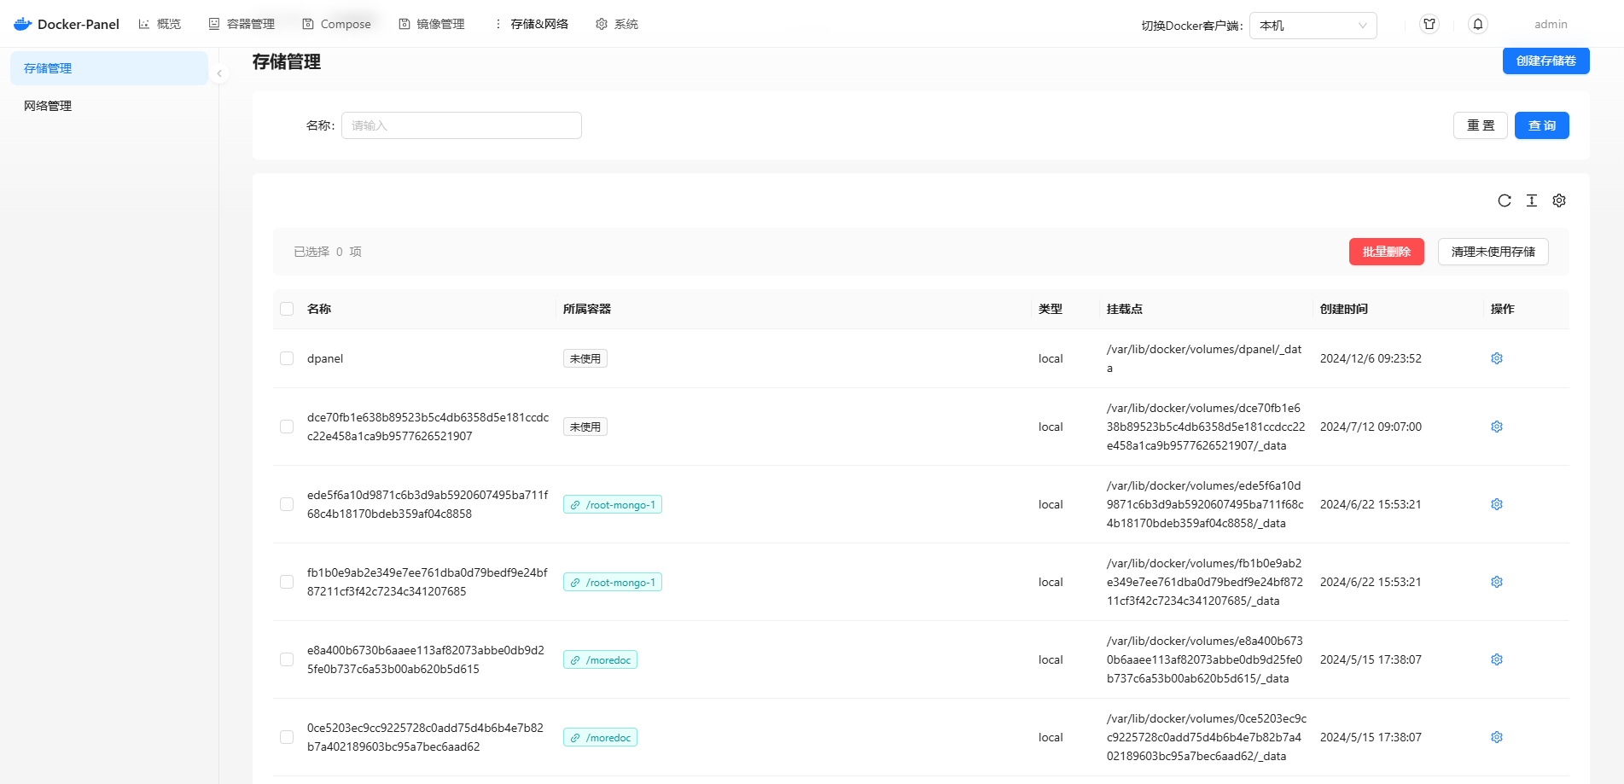Open the table density (row height) icon
1624x784 pixels.
point(1532,200)
